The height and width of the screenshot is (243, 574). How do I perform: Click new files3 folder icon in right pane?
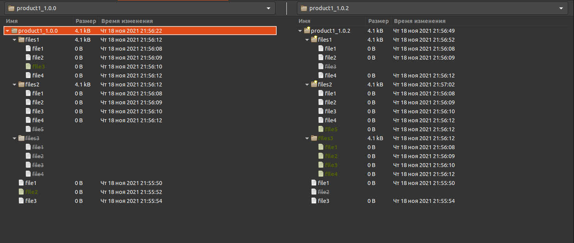pyautogui.click(x=314, y=138)
